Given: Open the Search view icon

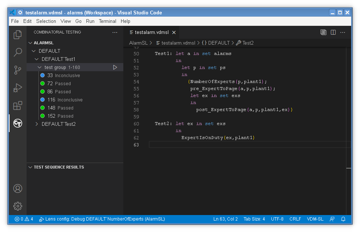Looking at the screenshot, I should (17, 52).
